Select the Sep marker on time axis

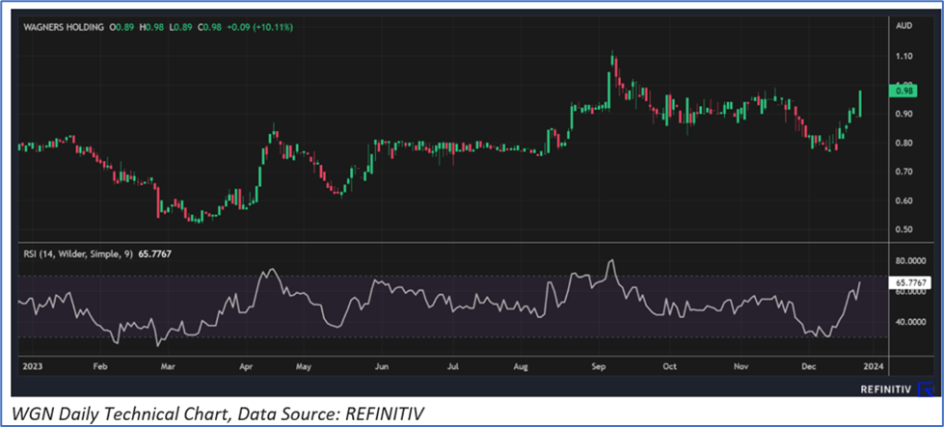coord(599,367)
